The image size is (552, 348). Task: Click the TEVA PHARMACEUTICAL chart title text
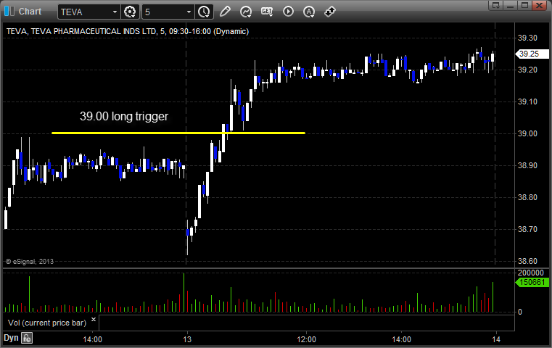128,31
